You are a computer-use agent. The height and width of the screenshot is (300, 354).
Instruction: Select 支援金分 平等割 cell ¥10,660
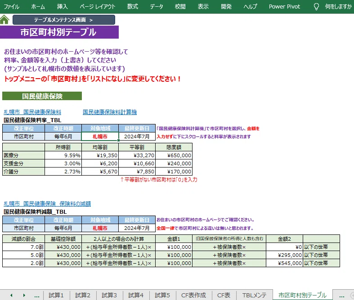tap(137, 163)
